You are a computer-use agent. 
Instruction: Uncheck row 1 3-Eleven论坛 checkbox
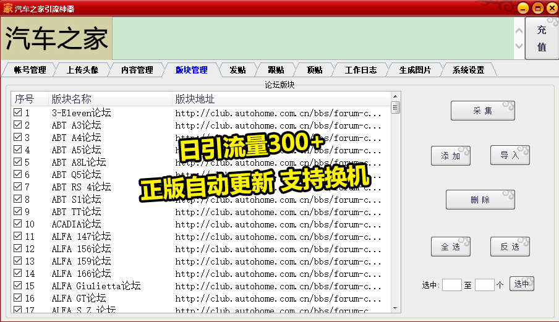click(x=17, y=112)
